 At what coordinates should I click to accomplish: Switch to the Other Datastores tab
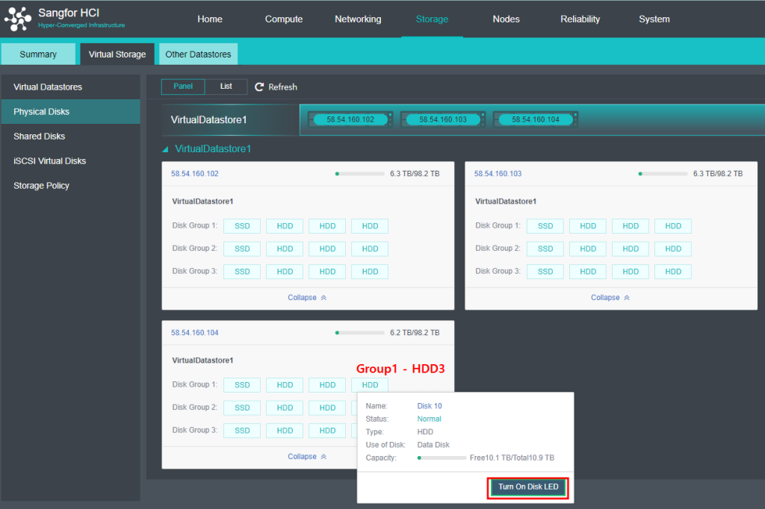(198, 54)
